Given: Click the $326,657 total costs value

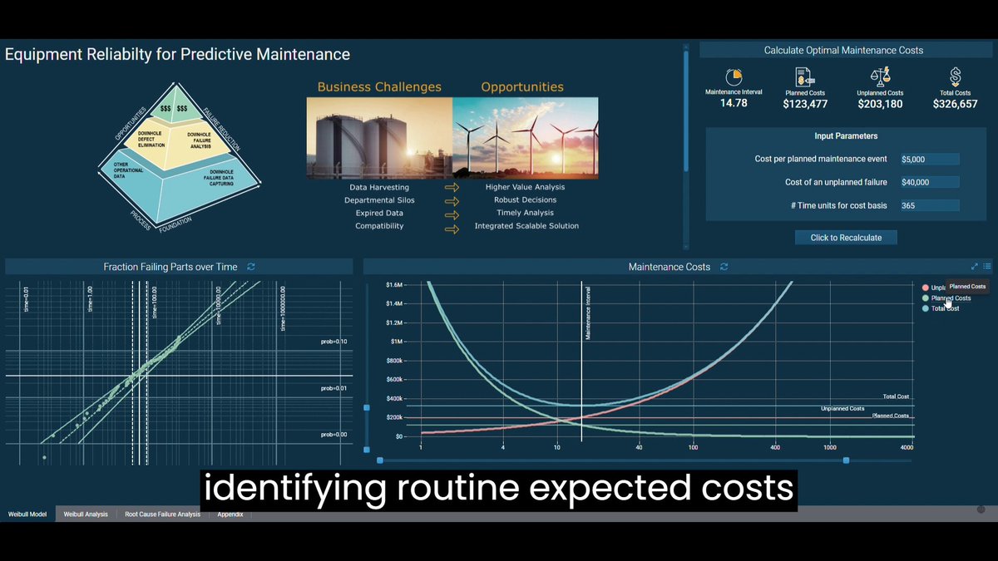Looking at the screenshot, I should click(955, 104).
